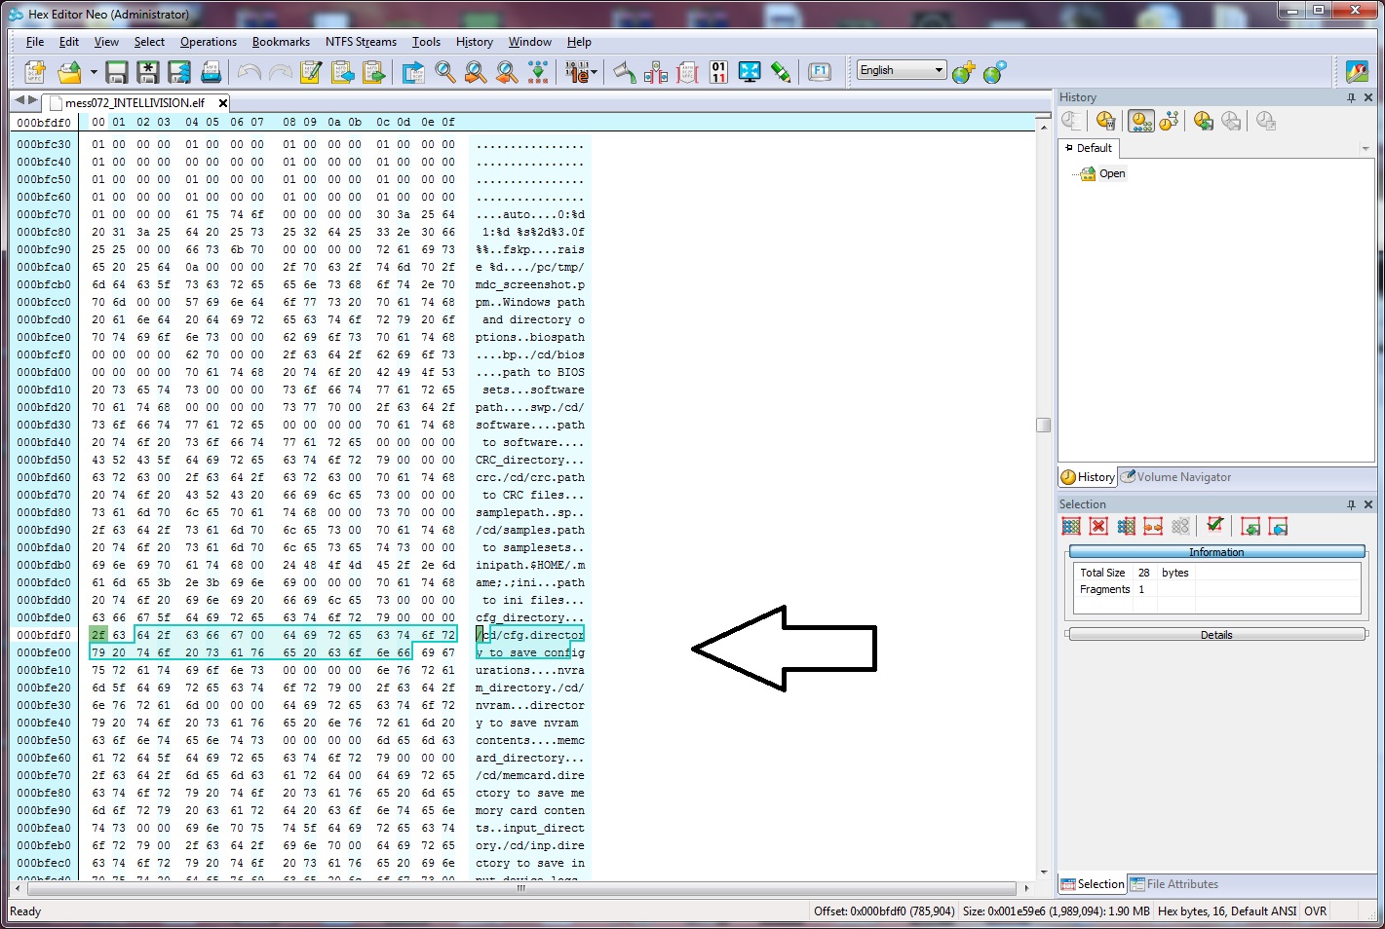Viewport: 1385px width, 929px height.
Task: Click the Save floppy disk icon
Action: coord(117,71)
